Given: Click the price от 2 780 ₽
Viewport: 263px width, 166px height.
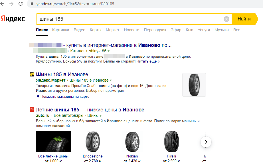Looking at the screenshot, I should tap(93, 161).
